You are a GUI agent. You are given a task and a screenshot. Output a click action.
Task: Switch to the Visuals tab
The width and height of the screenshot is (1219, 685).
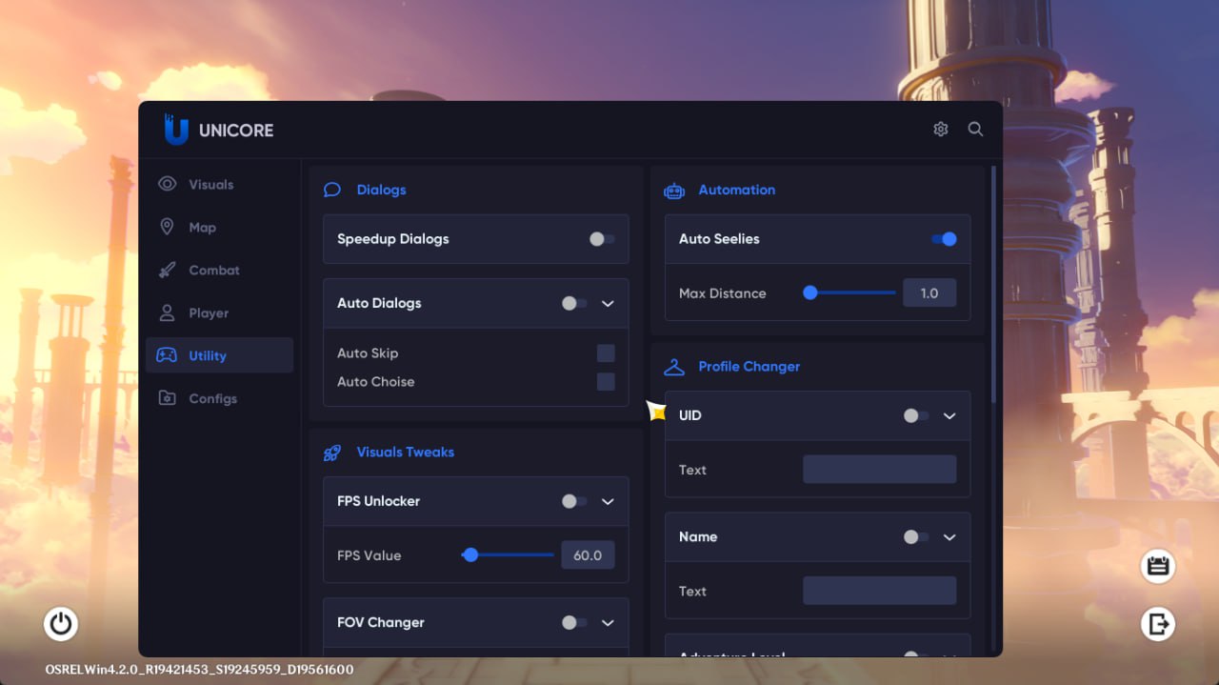(219, 184)
